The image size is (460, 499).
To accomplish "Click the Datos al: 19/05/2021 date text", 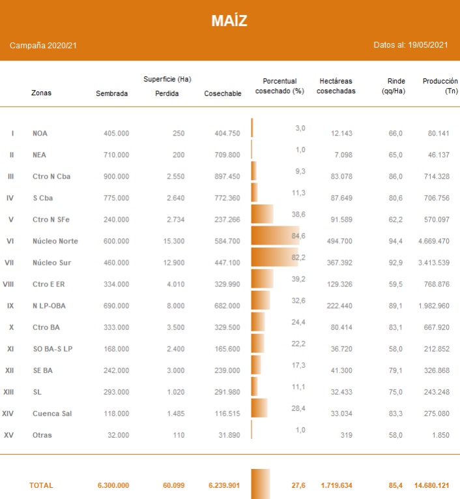I will [410, 46].
